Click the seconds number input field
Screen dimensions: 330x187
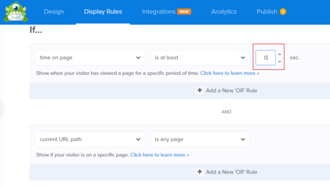(265, 58)
